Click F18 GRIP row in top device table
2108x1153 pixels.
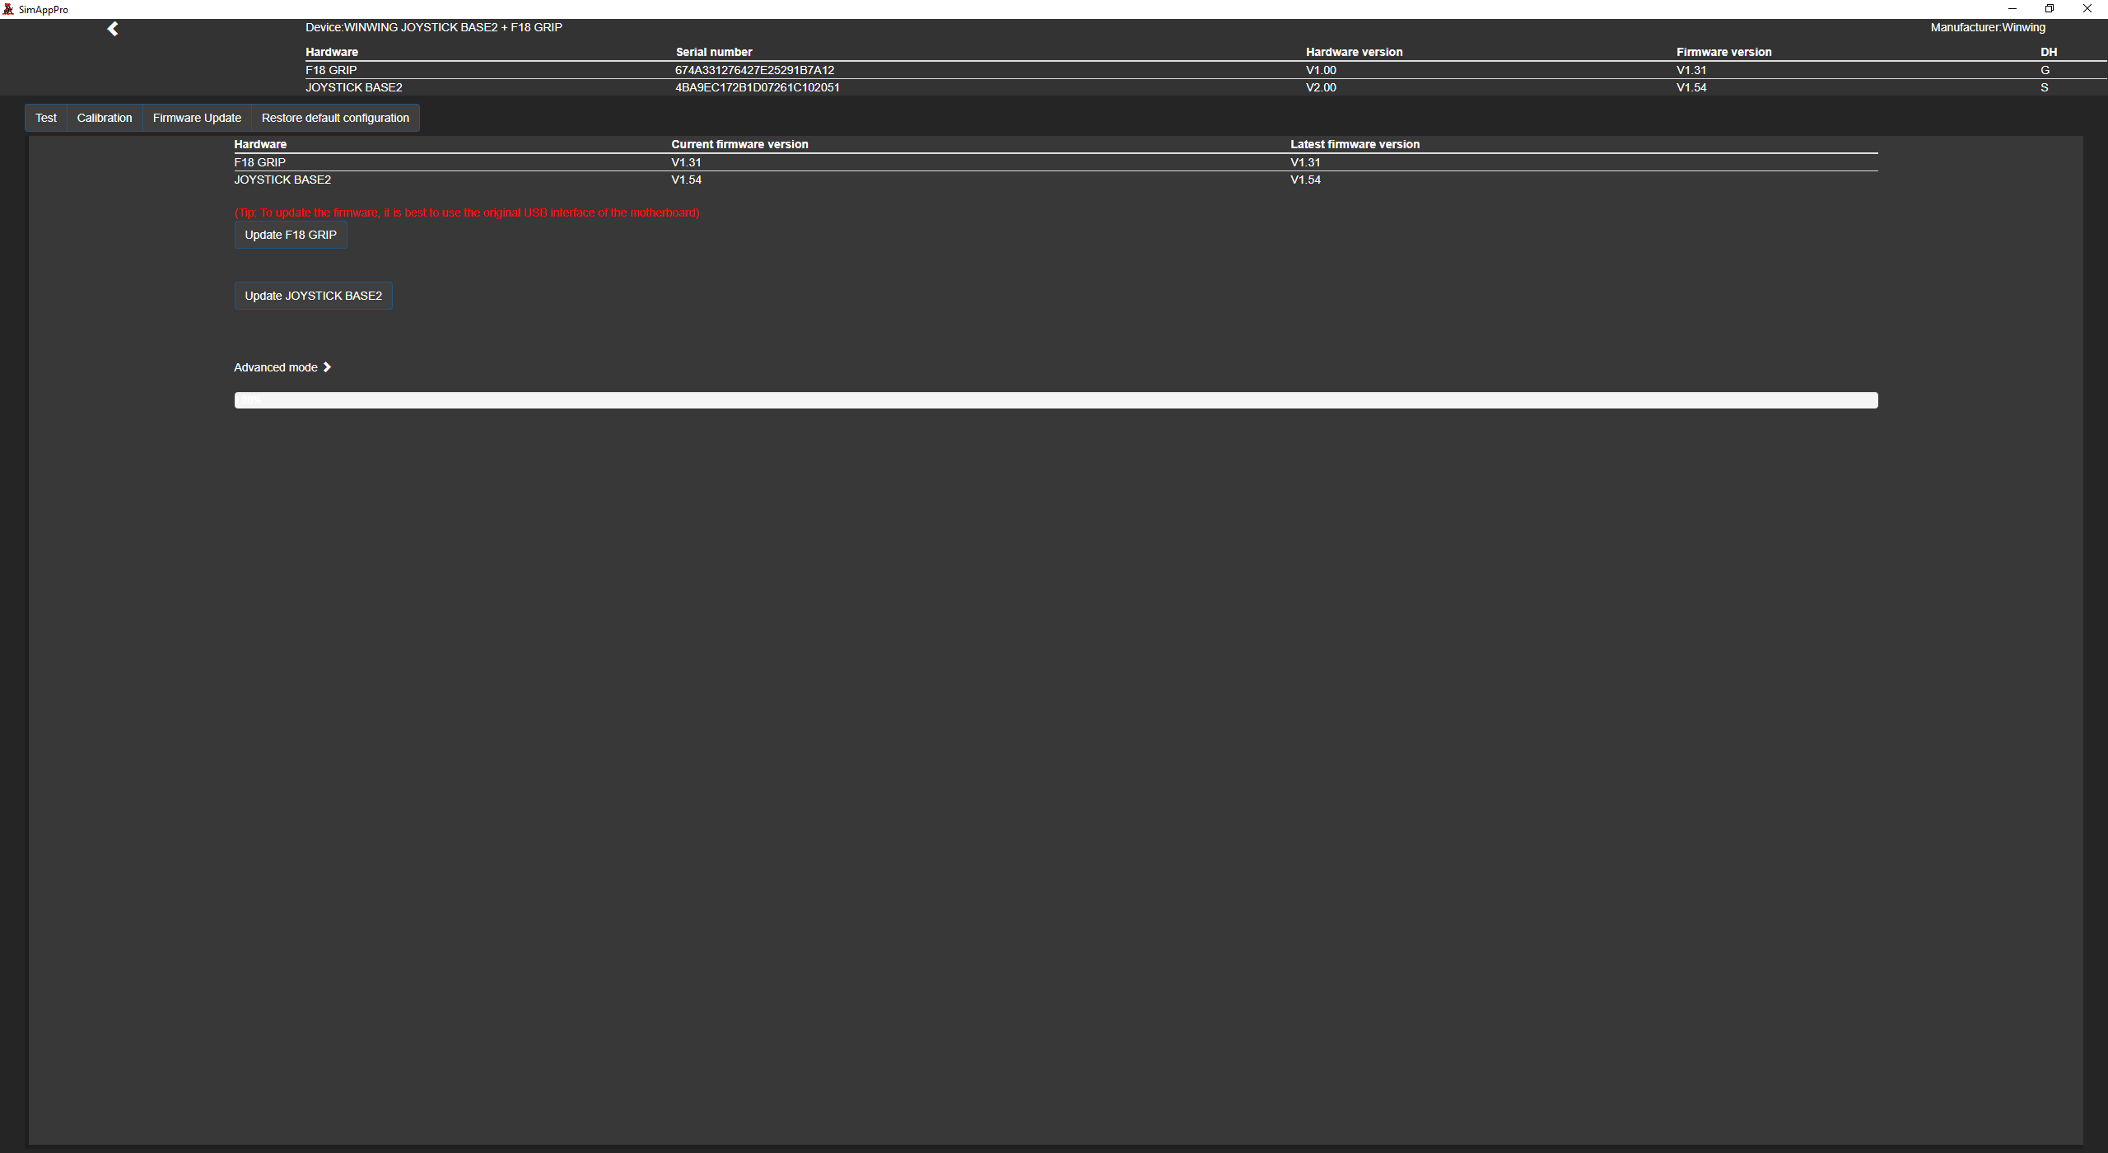coord(1206,70)
